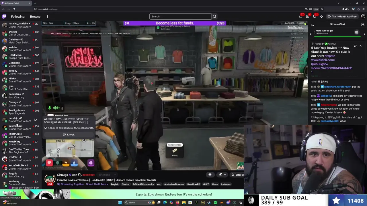
Task: Click the Twitch search input field
Action: (x=180, y=17)
